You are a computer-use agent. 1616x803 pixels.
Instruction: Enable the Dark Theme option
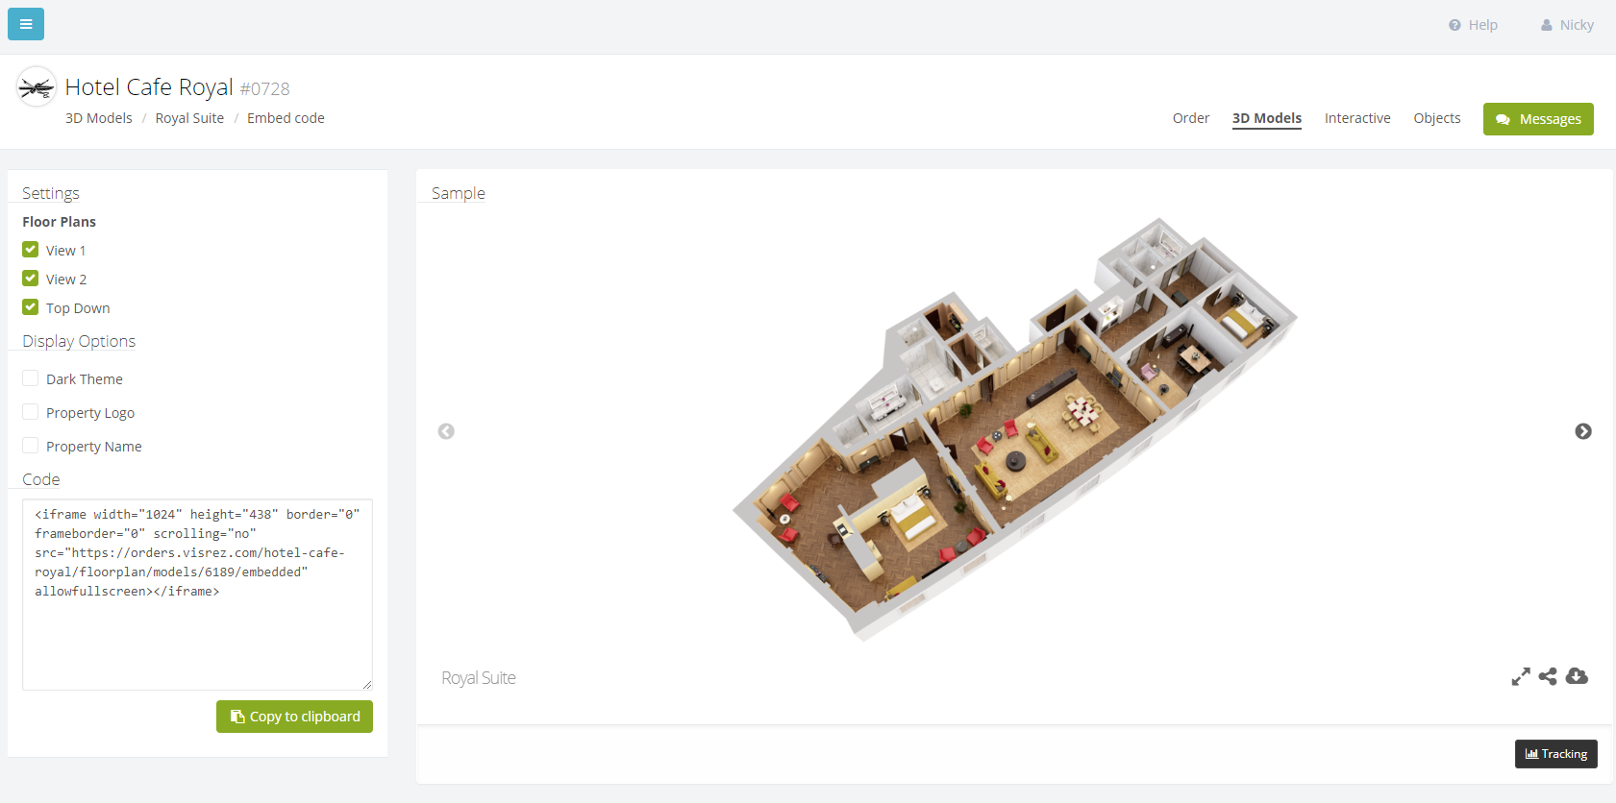click(31, 378)
